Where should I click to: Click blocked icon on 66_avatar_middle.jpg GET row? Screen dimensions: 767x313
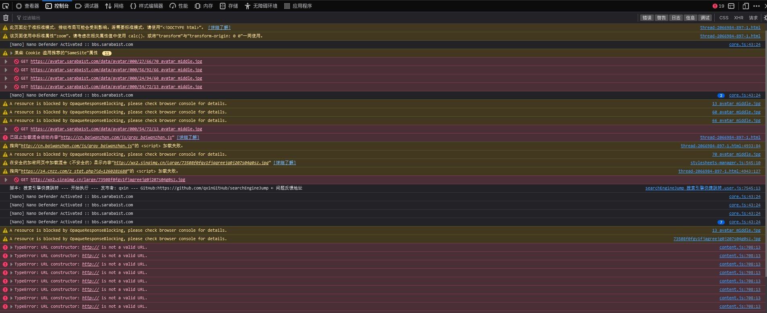click(17, 70)
